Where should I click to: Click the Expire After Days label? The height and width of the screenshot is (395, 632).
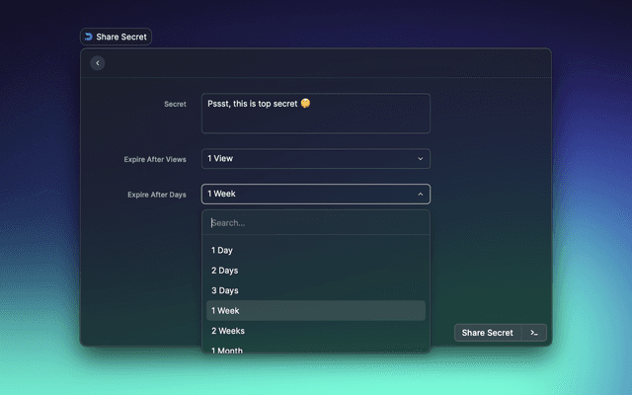[x=156, y=195]
